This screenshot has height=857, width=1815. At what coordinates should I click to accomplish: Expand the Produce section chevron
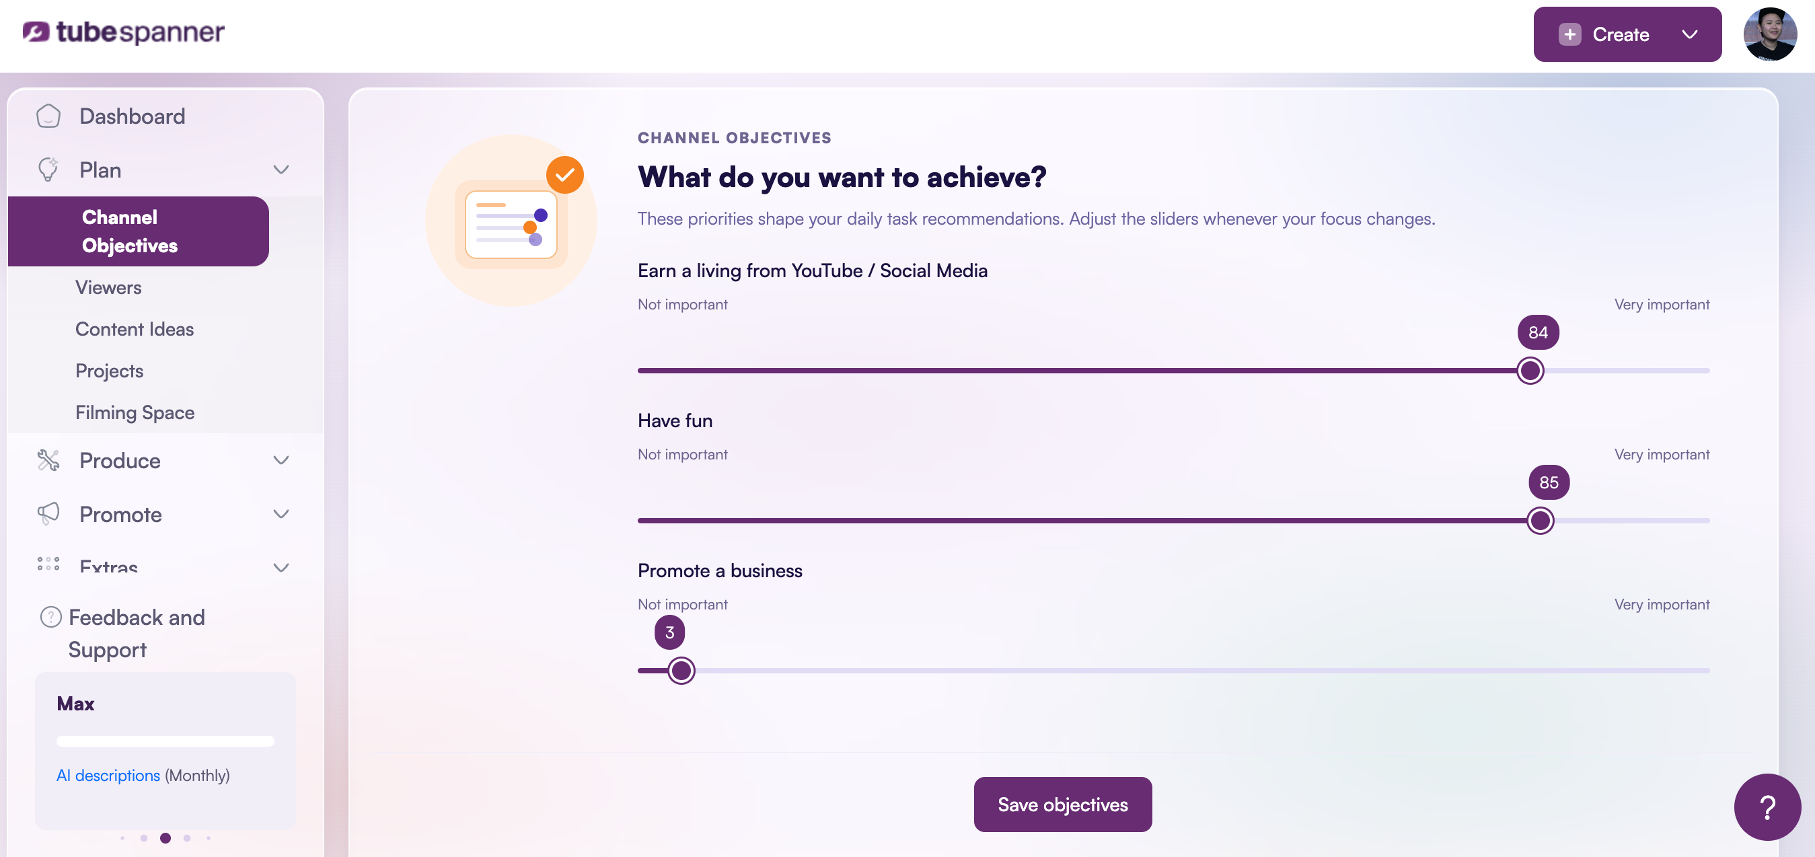coord(281,460)
